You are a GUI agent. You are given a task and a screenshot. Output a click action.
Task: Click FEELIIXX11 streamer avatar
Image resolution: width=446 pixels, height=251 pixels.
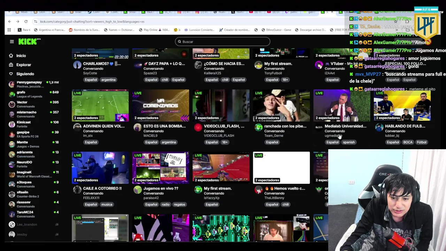click(77, 190)
